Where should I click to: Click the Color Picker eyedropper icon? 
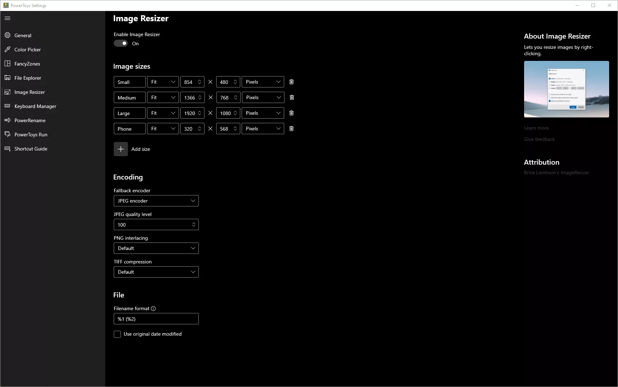click(7, 49)
